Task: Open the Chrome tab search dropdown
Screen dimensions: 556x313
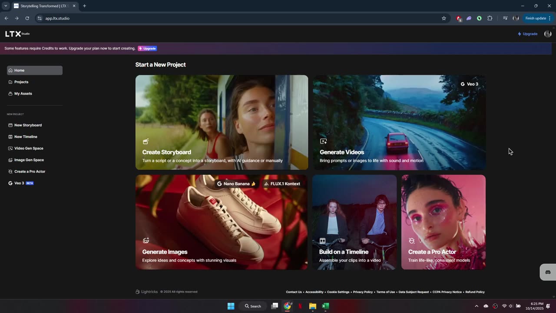Action: click(6, 6)
